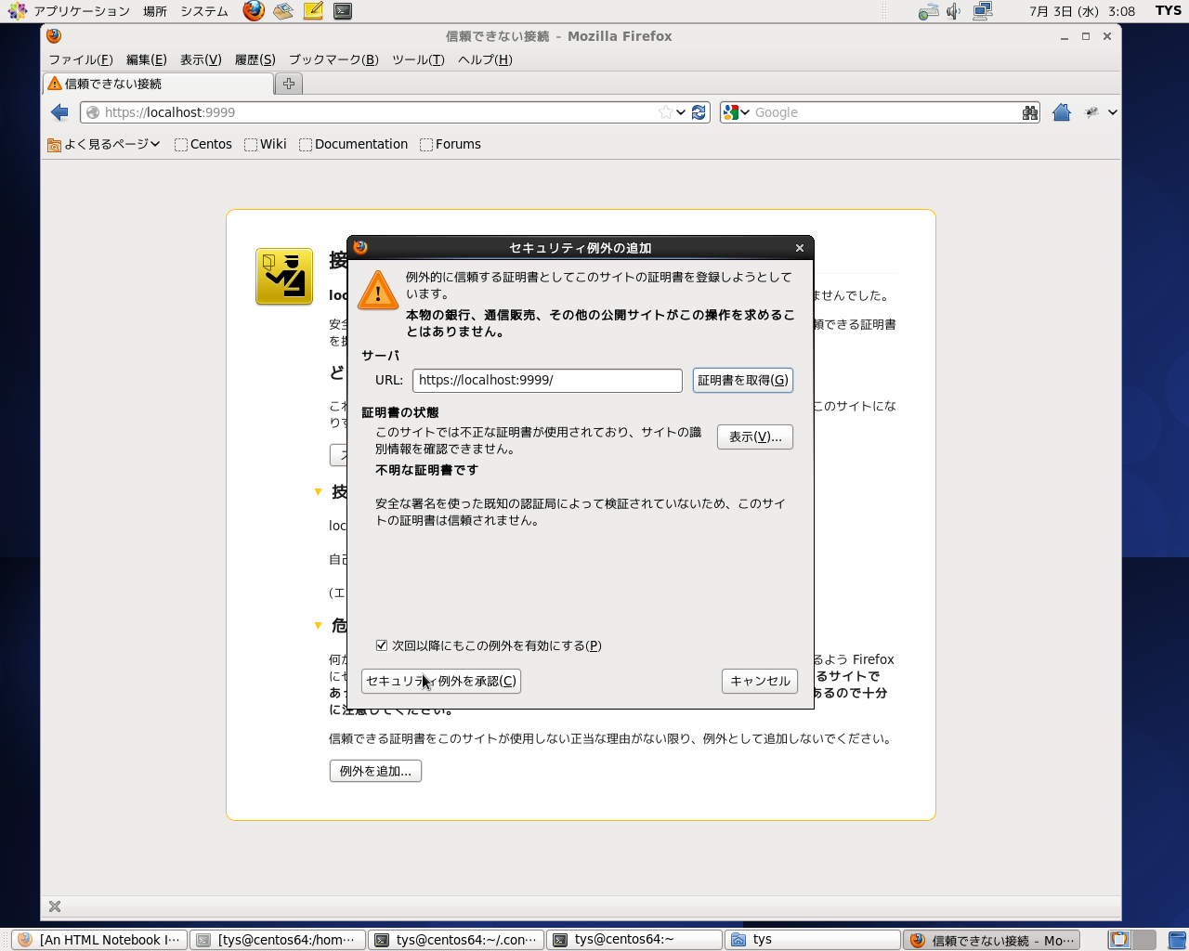The image size is (1189, 951).
Task: Click the キャンセル button
Action: click(760, 681)
